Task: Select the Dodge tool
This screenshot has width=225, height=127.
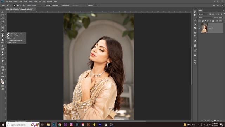Action: click(x=2, y=55)
